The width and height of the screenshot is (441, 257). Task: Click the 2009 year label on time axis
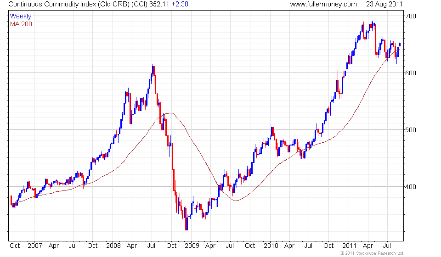[x=192, y=246]
